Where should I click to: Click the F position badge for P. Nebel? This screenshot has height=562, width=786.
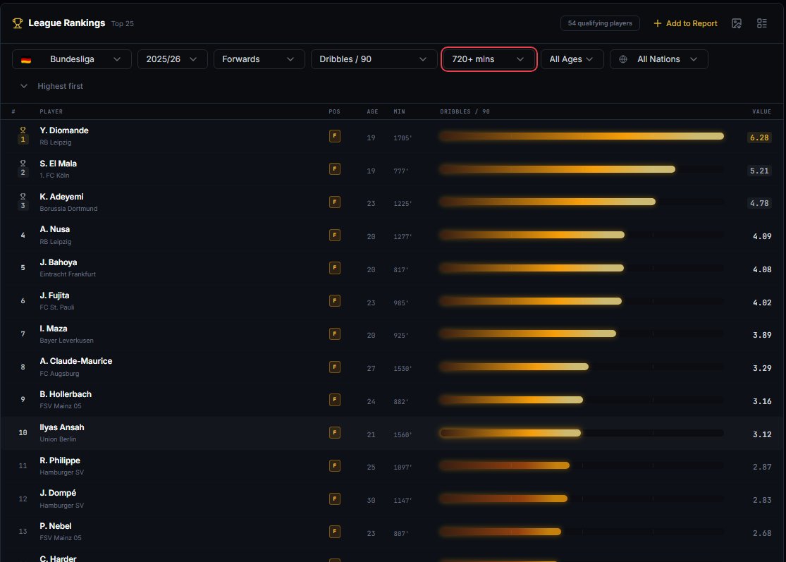pyautogui.click(x=335, y=532)
